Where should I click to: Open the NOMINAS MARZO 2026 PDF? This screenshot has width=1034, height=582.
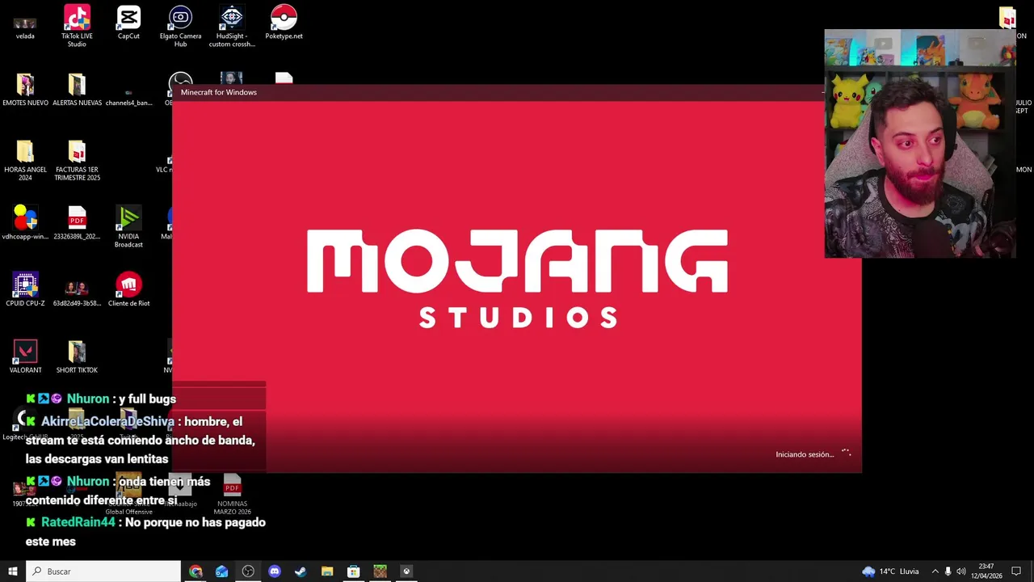[232, 494]
